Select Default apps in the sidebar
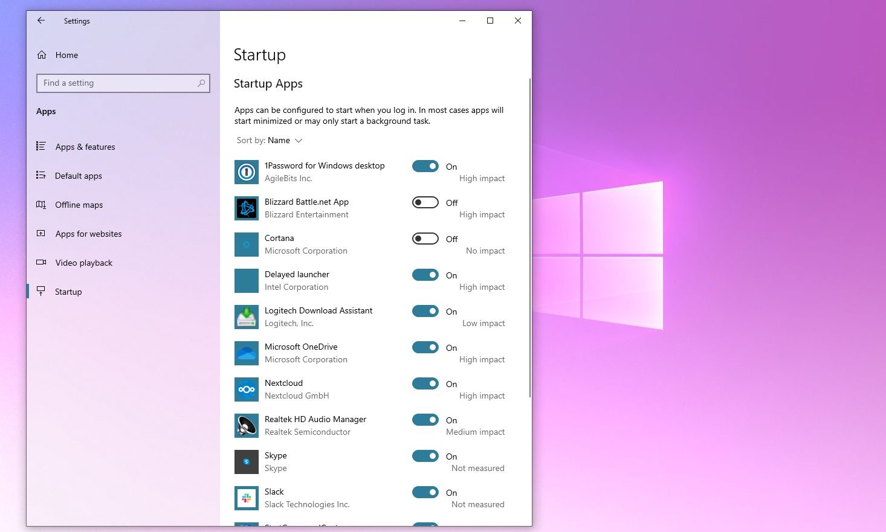This screenshot has height=532, width=886. (x=79, y=176)
